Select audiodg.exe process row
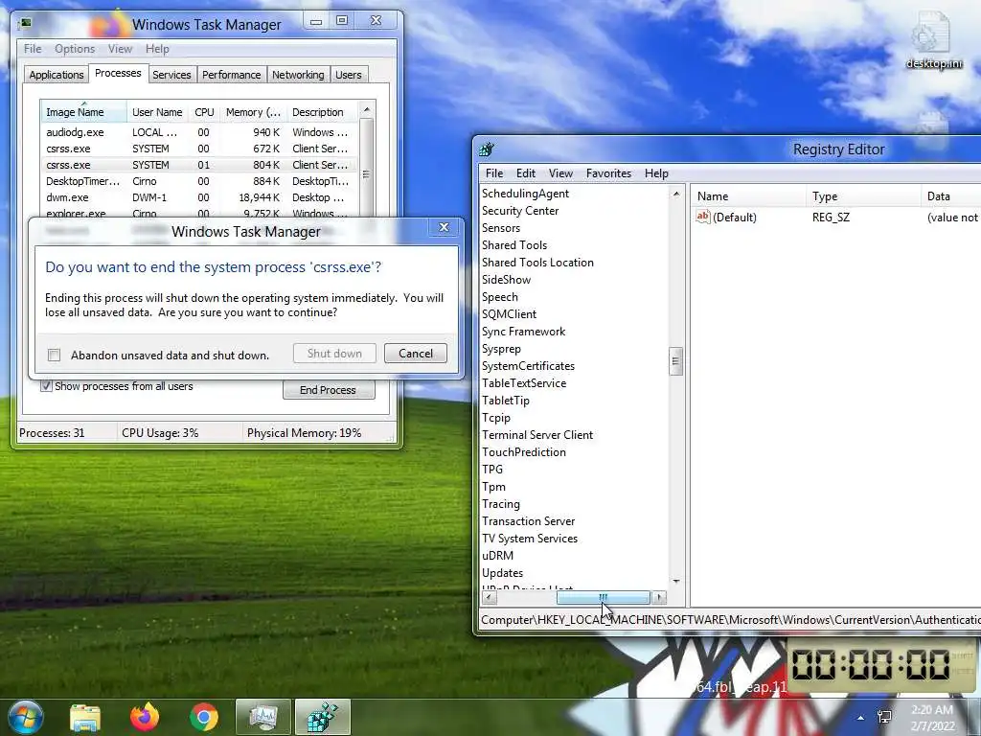Image resolution: width=981 pixels, height=736 pixels. [198, 132]
